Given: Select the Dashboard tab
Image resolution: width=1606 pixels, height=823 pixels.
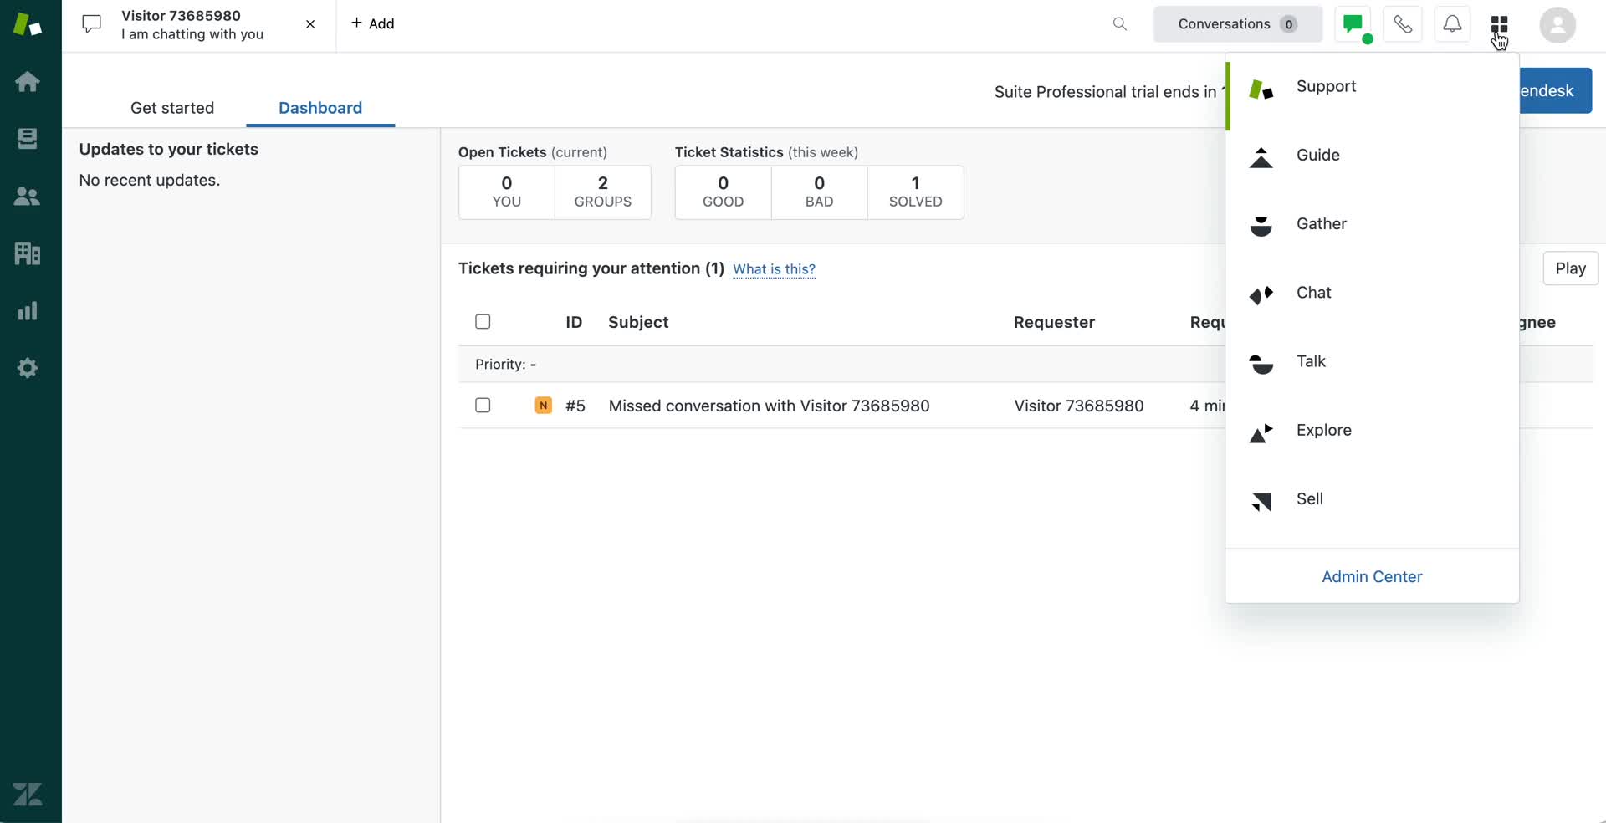Looking at the screenshot, I should pyautogui.click(x=320, y=108).
